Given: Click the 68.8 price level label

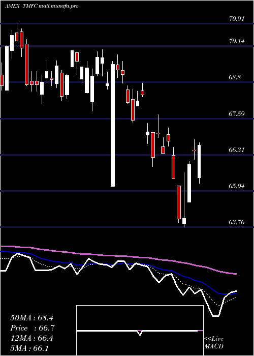Looking at the screenshot, I should tap(235, 77).
